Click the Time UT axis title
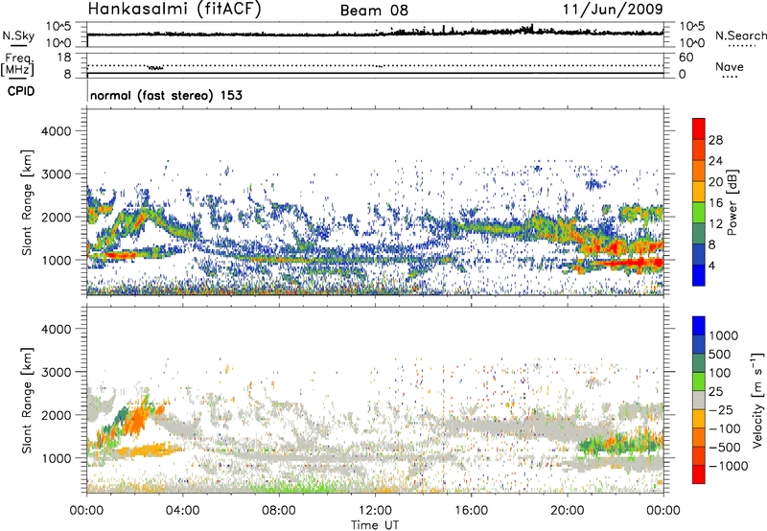Screen dimensions: 767x531 (375, 524)
